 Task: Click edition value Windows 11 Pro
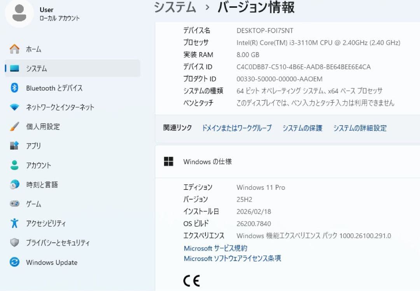click(261, 187)
